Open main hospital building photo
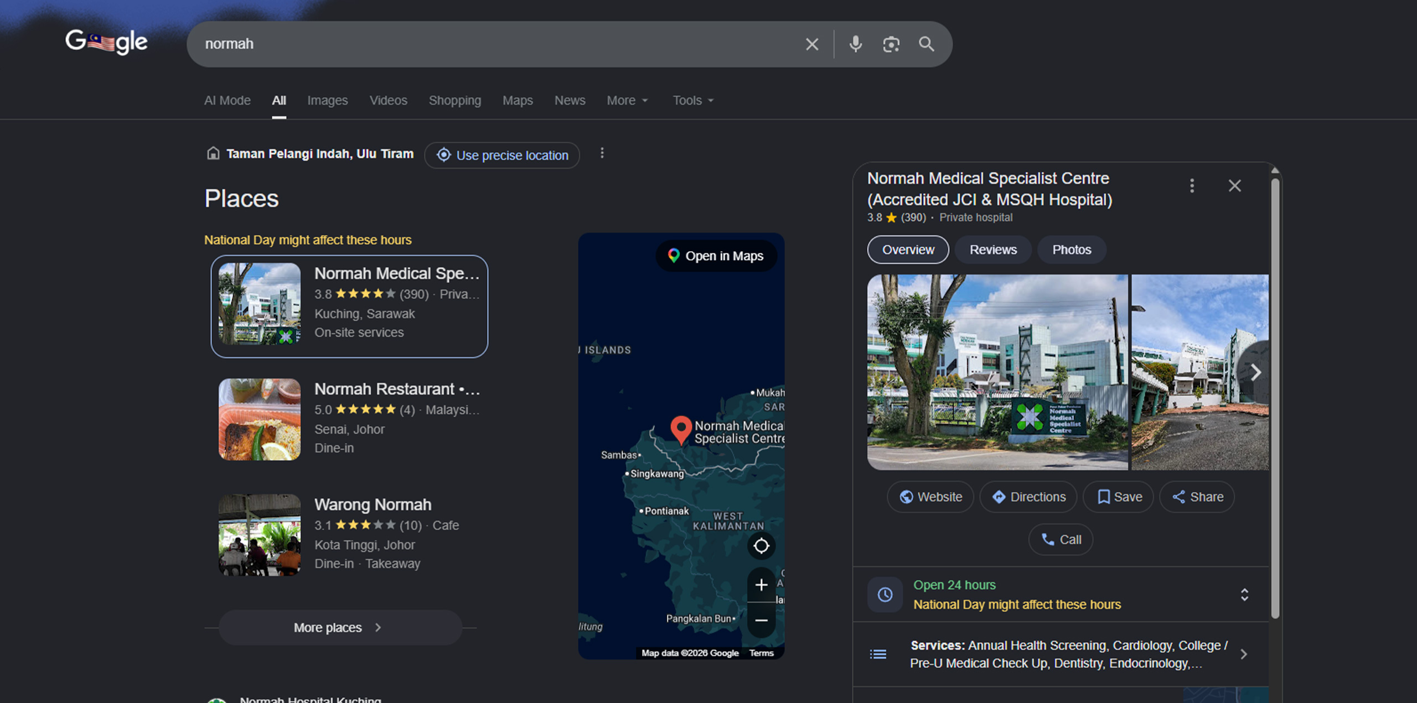The image size is (1417, 703). tap(997, 372)
